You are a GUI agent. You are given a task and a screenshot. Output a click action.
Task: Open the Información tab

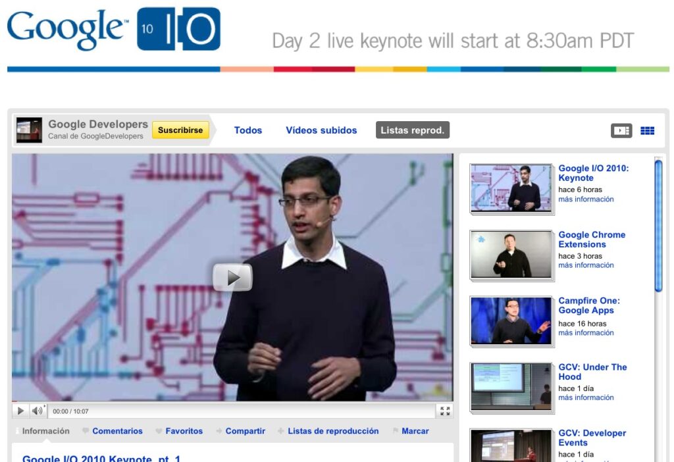pyautogui.click(x=45, y=431)
